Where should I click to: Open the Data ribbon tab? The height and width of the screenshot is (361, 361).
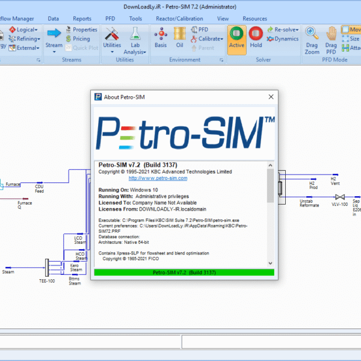click(53, 19)
